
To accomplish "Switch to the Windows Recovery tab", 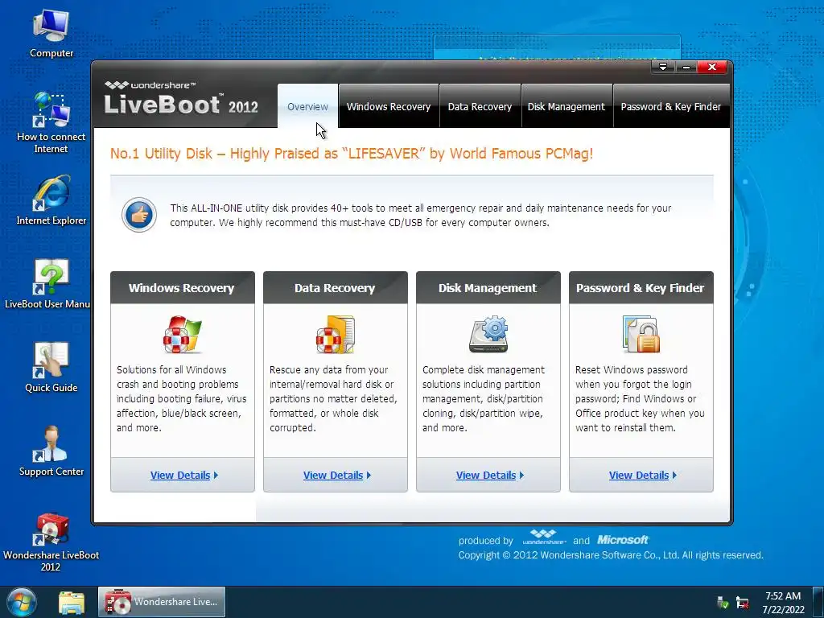I will 389,106.
